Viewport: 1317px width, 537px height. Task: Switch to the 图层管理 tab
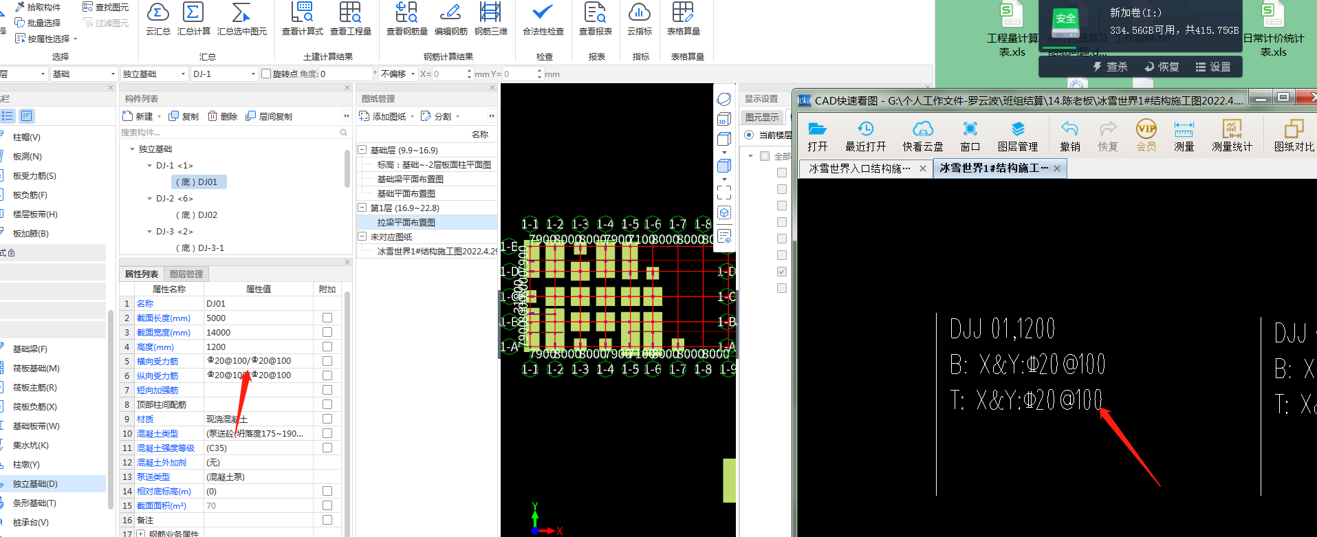[x=186, y=274]
